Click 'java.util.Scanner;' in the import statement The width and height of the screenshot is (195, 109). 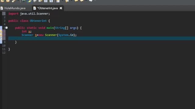pyautogui.click(x=35, y=14)
